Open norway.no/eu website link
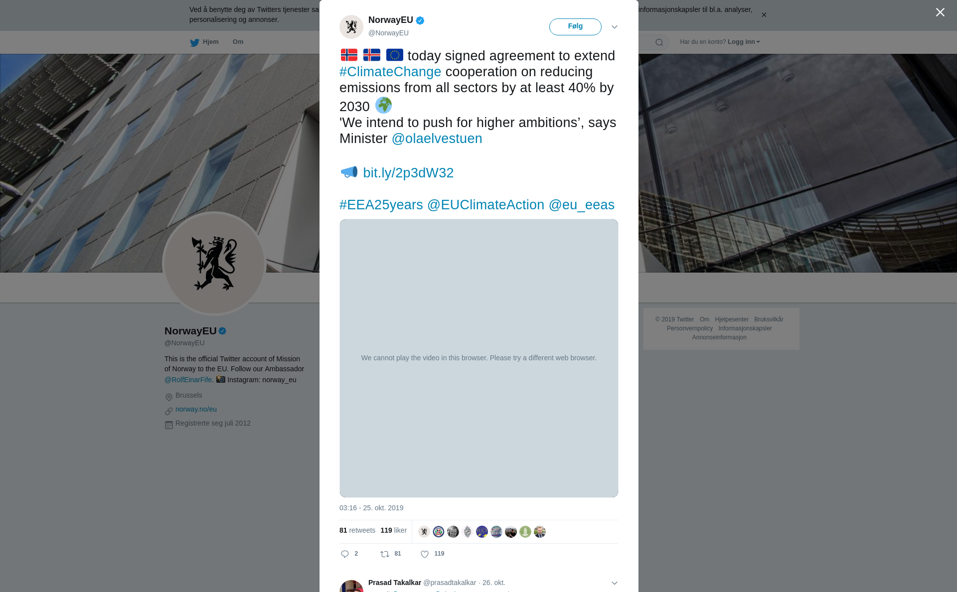Viewport: 957px width, 592px height. pos(196,409)
